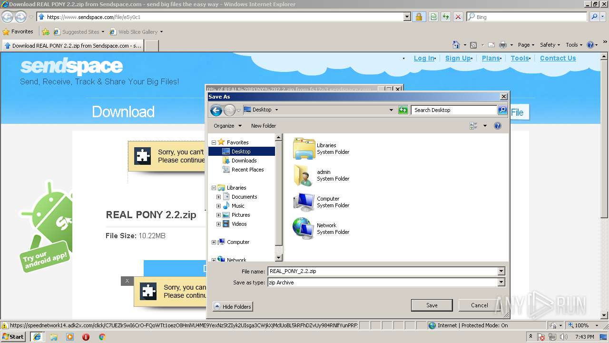609x343 pixels.
Task: Click Hide Folders button
Action: tap(233, 306)
